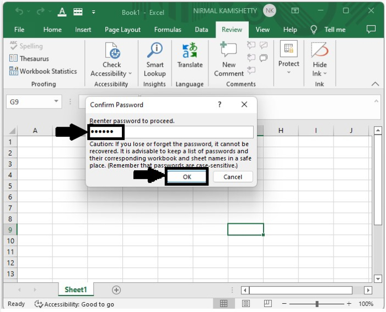This screenshot has width=386, height=312.
Task: Click the Tell me lightbulb search
Action: coord(328,30)
